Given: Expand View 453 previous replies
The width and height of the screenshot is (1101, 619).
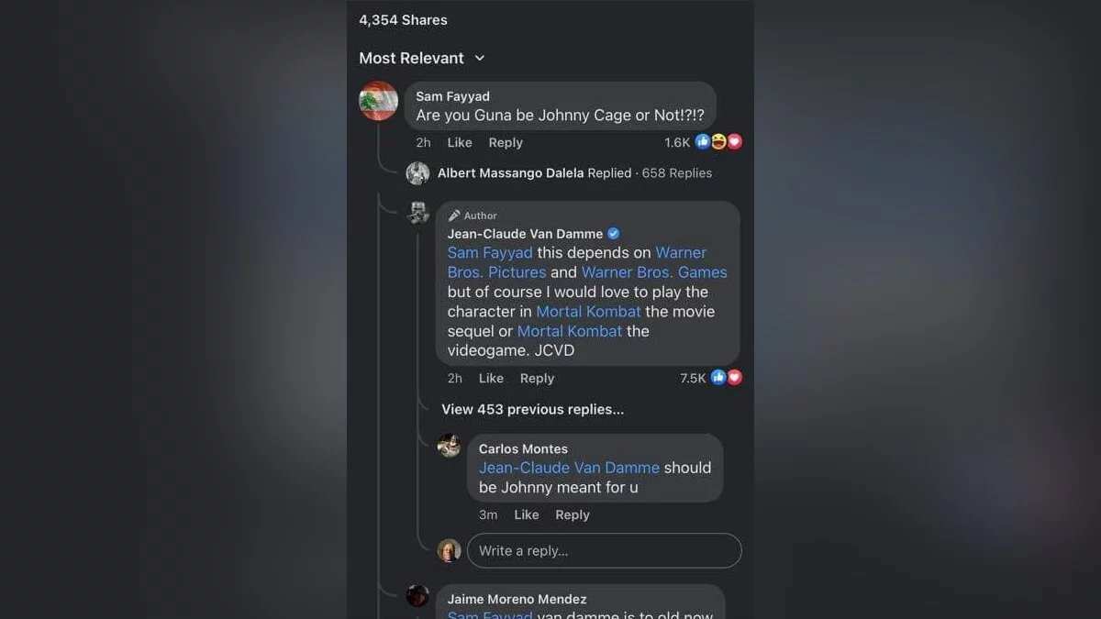Looking at the screenshot, I should [x=532, y=410].
